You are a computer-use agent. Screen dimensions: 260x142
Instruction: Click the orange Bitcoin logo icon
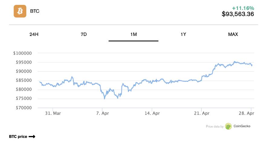click(21, 11)
